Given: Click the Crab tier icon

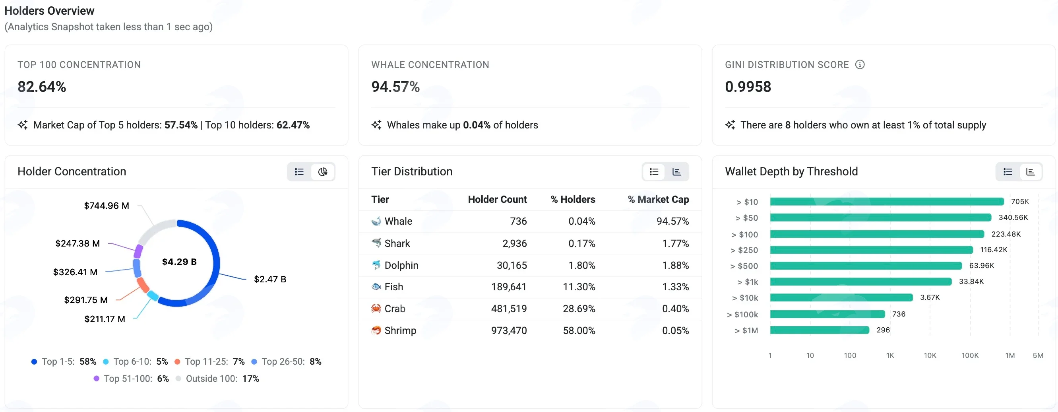Looking at the screenshot, I should pos(376,309).
